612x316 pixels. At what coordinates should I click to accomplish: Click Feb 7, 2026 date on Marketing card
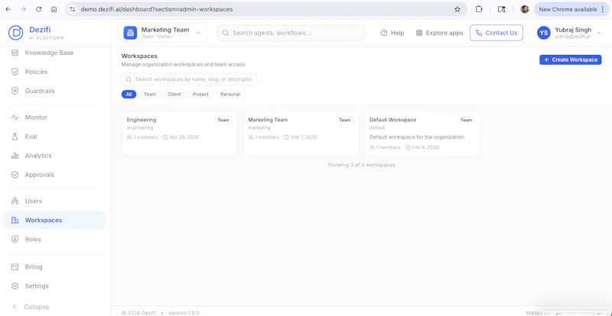pyautogui.click(x=304, y=137)
